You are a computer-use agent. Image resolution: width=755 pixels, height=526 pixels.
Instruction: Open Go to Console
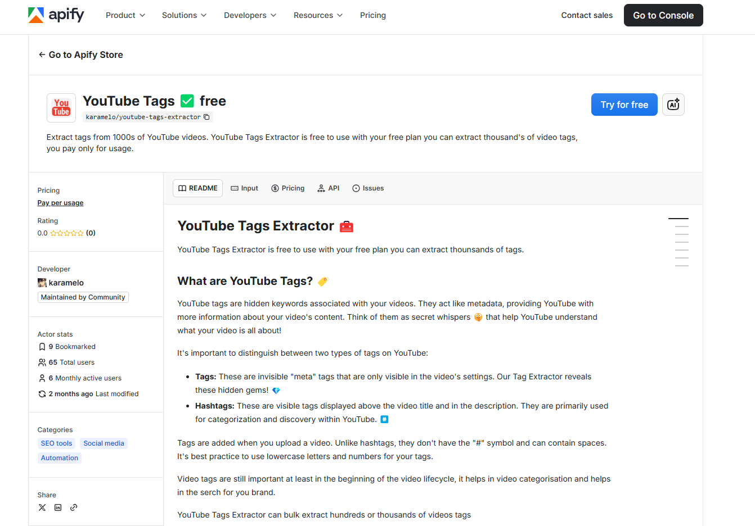663,15
